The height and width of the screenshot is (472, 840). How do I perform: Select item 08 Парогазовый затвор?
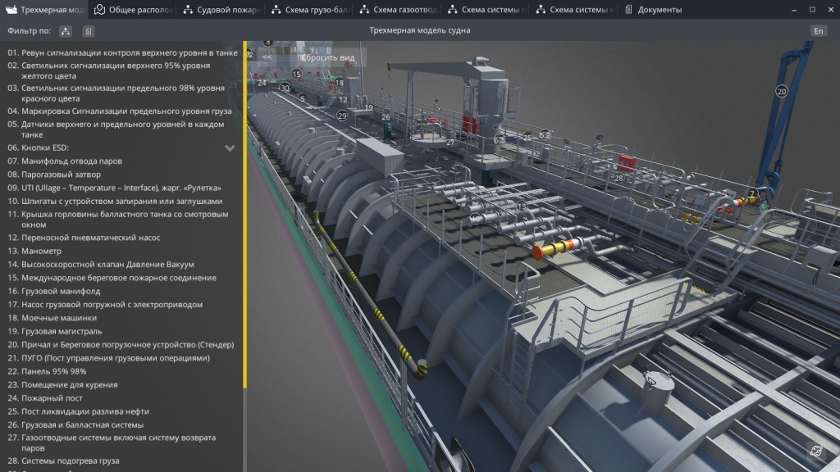pyautogui.click(x=54, y=175)
